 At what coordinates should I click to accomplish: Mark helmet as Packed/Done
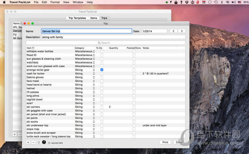point(134,88)
